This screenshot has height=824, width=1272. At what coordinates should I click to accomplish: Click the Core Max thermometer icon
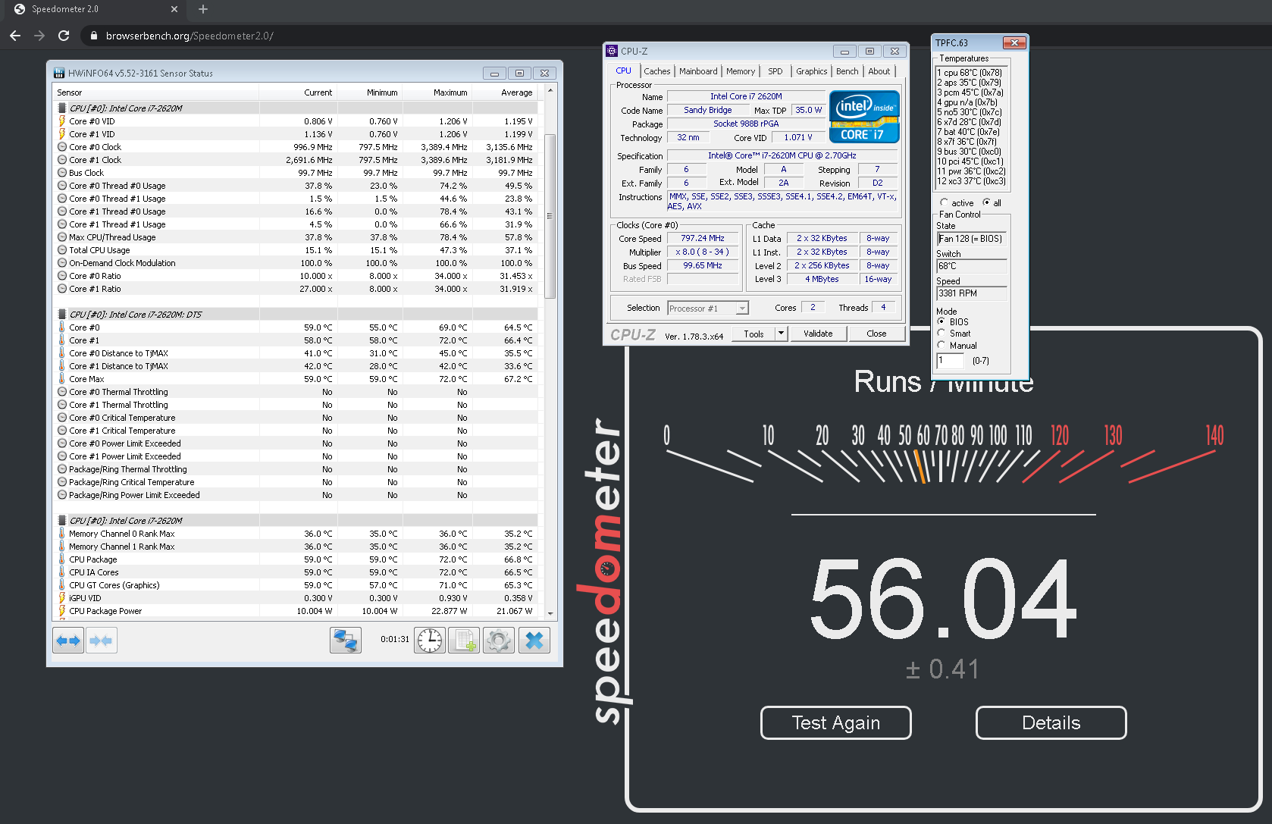pyautogui.click(x=62, y=378)
